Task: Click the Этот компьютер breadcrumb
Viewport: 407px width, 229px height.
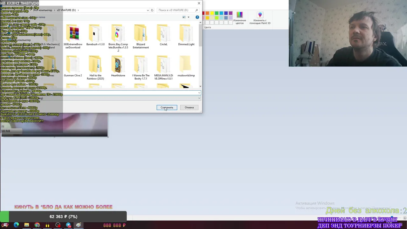Action: 43,10
